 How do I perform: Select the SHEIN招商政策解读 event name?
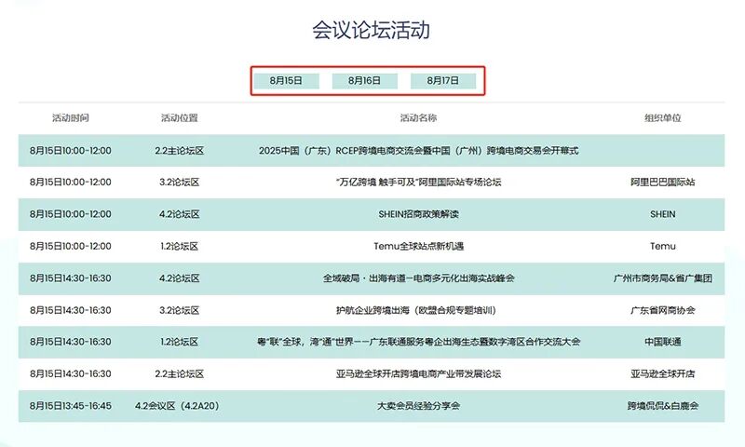(x=418, y=214)
